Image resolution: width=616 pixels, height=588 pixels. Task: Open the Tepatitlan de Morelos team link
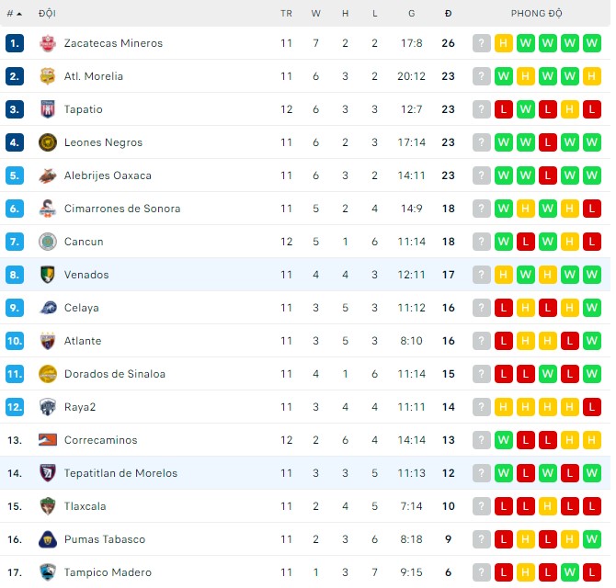120,473
